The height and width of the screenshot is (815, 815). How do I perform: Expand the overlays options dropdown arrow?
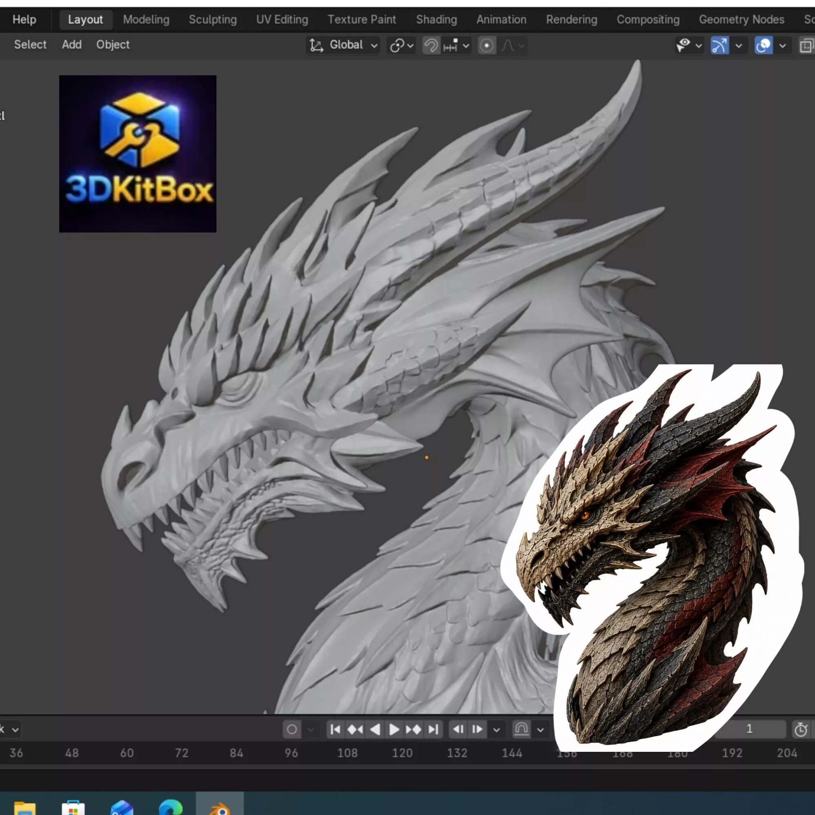click(782, 46)
